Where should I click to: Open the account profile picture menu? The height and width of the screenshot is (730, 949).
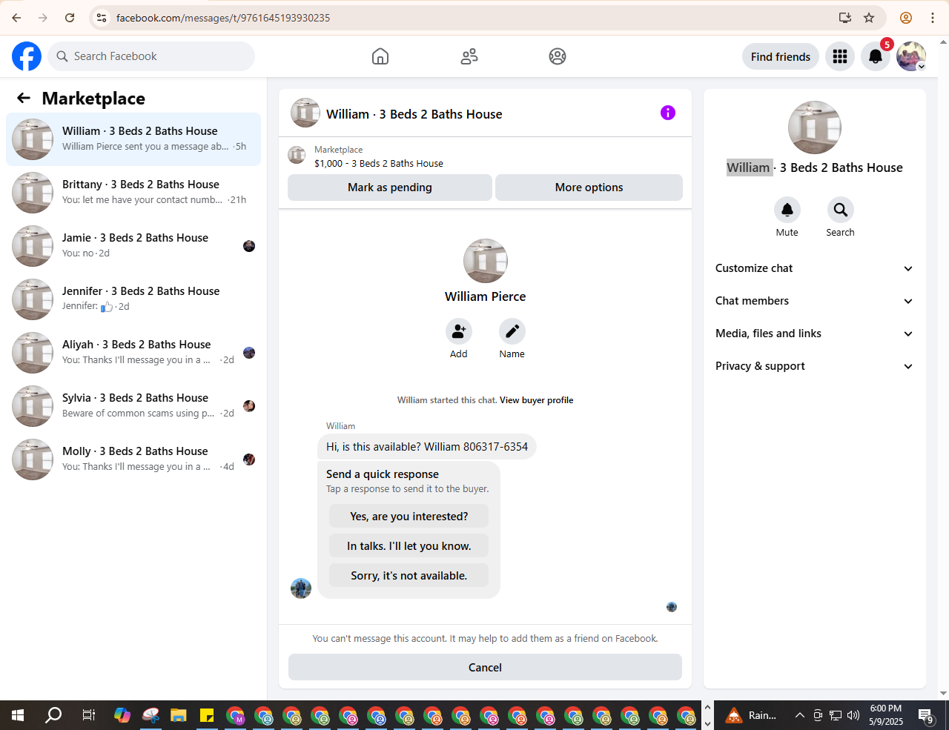[x=911, y=56]
